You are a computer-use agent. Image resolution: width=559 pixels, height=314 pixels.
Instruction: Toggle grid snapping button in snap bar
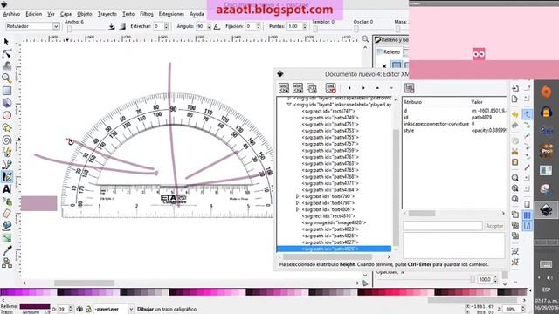point(528,215)
